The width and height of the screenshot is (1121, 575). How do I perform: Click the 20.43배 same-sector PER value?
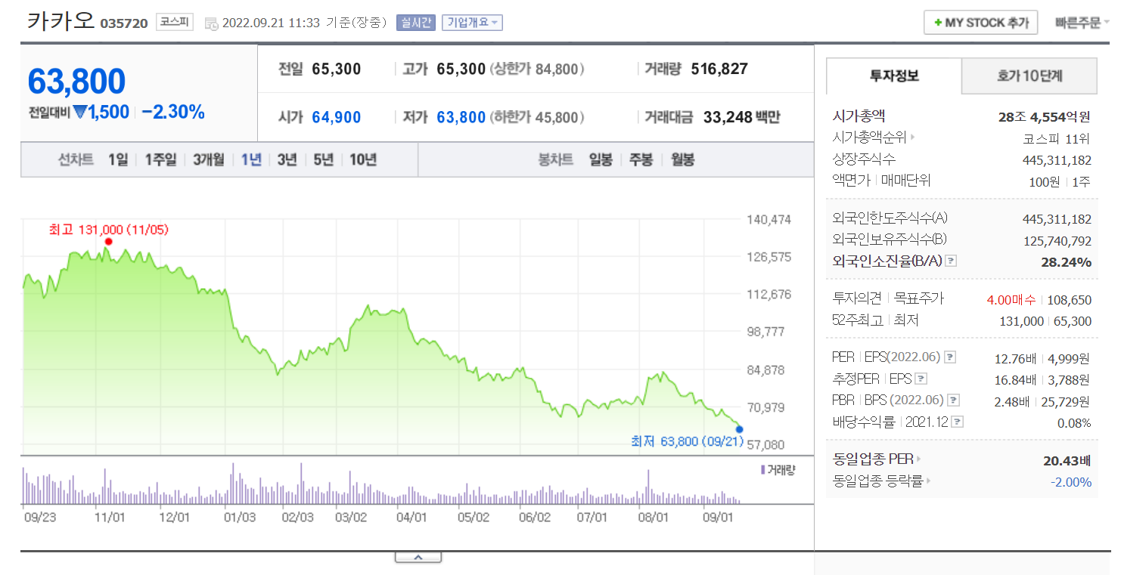pos(1067,459)
